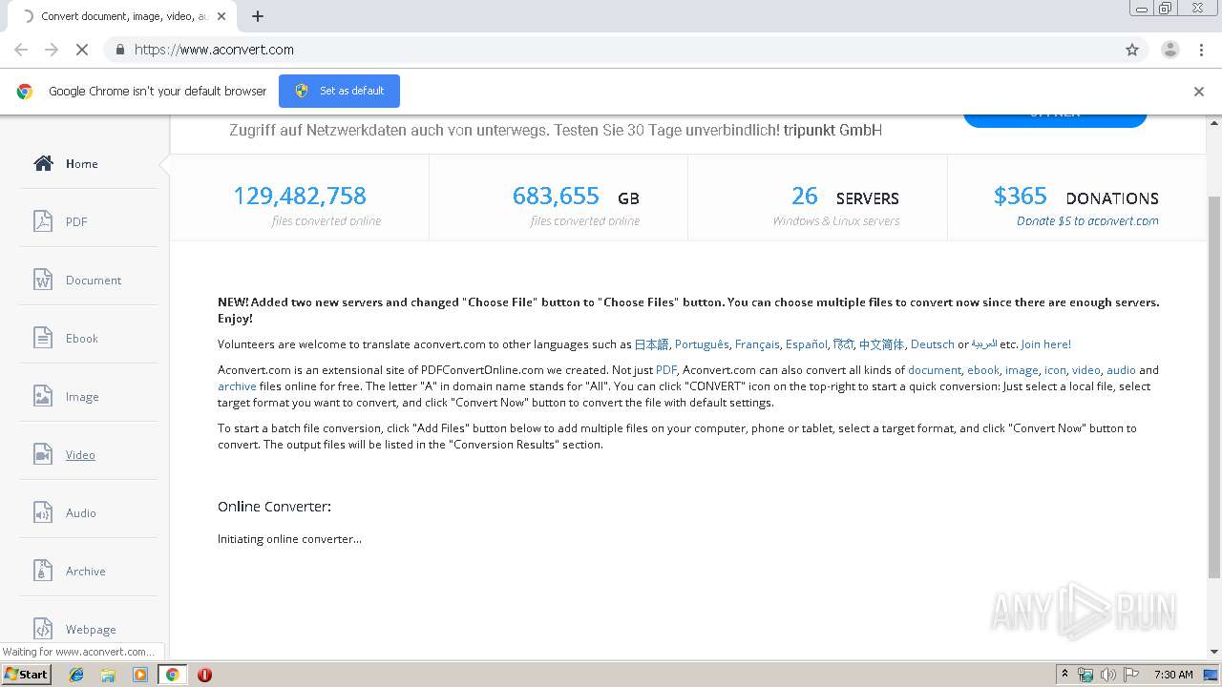Open the Português language link
This screenshot has height=687, width=1222.
pyautogui.click(x=702, y=344)
